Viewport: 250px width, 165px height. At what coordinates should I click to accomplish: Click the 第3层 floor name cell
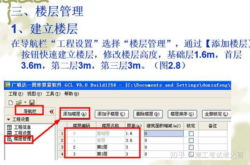coord(110,154)
